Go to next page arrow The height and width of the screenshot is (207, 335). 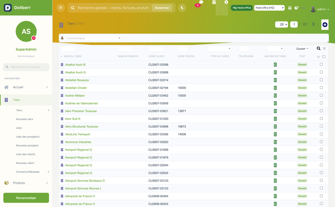pos(313,24)
